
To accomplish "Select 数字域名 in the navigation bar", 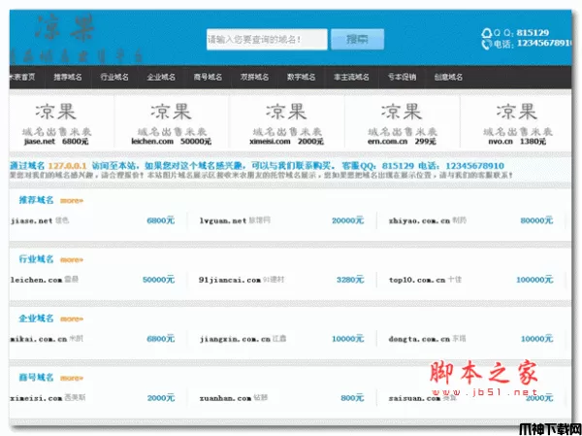I will tap(301, 77).
